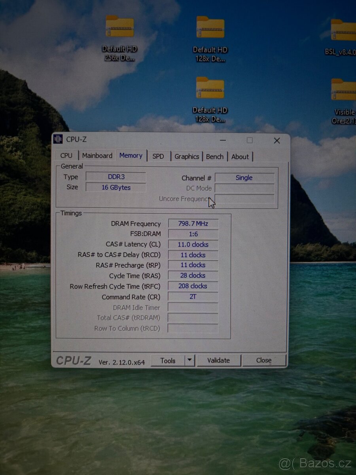
Task: Click the 11.0 clocks CAS Latency value
Action: point(193,244)
